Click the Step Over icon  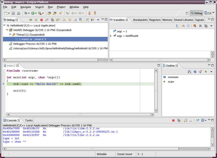coord(70,20)
